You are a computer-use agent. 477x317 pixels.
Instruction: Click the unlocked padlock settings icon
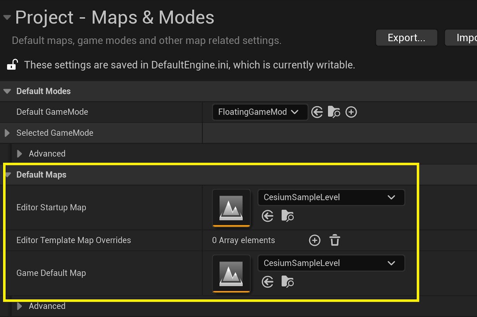coord(12,65)
